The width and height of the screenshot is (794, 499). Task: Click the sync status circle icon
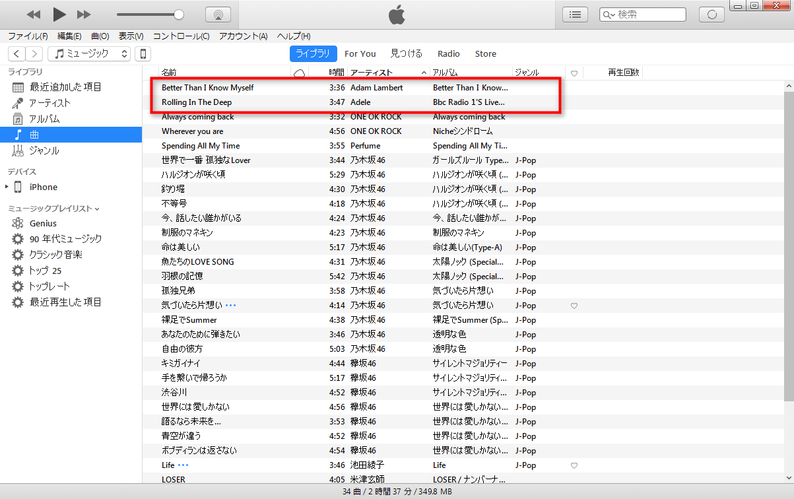(x=711, y=15)
